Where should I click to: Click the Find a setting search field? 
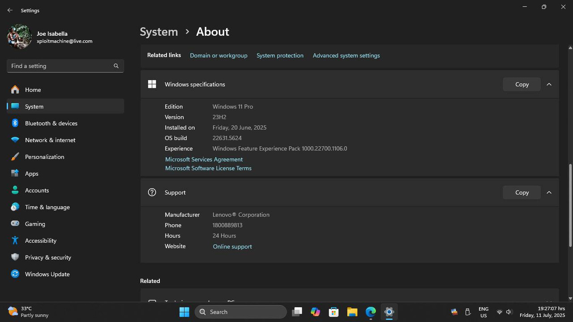[60, 66]
